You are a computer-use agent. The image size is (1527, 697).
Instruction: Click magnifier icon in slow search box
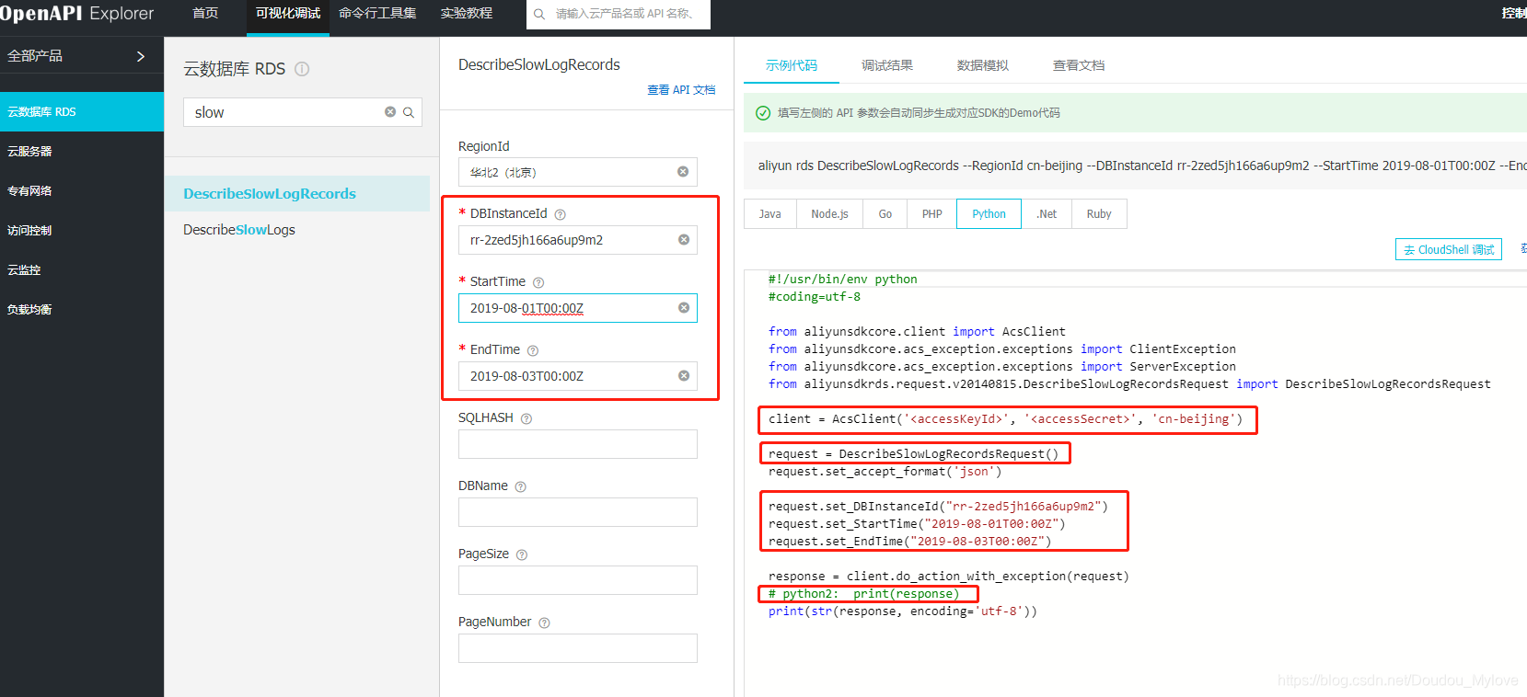tap(409, 112)
